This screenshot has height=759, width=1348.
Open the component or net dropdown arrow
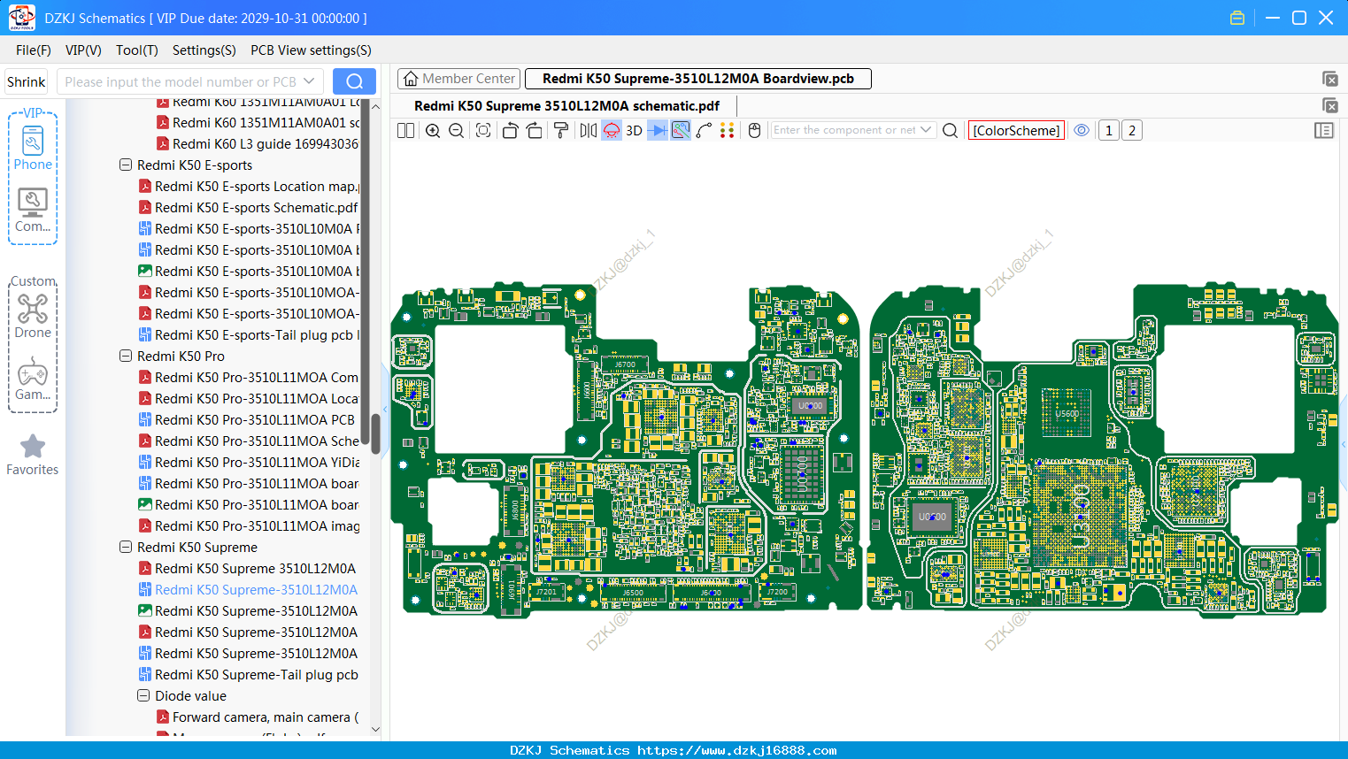[x=926, y=130]
